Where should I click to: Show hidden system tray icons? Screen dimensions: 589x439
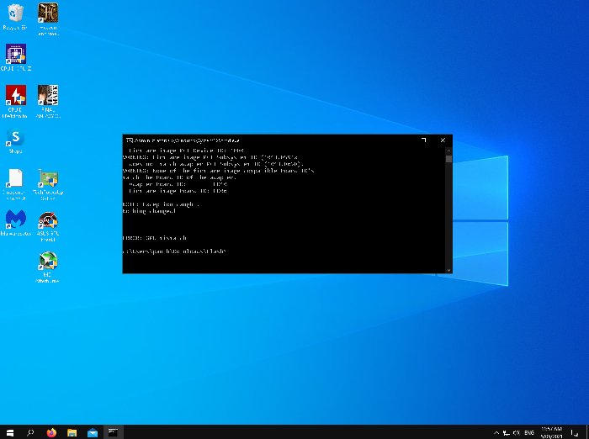[x=496, y=433]
